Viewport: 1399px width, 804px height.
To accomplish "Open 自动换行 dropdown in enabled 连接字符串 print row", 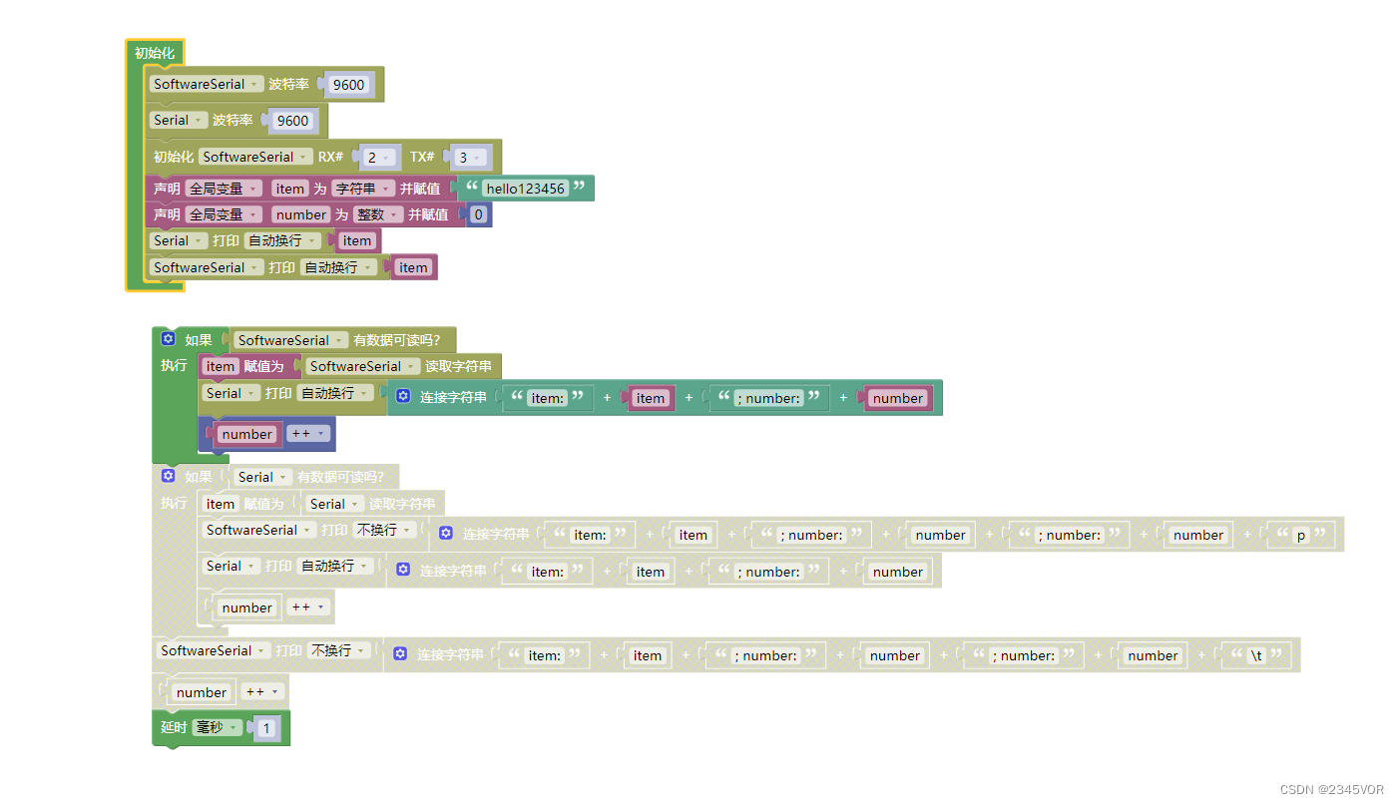I will pos(335,393).
